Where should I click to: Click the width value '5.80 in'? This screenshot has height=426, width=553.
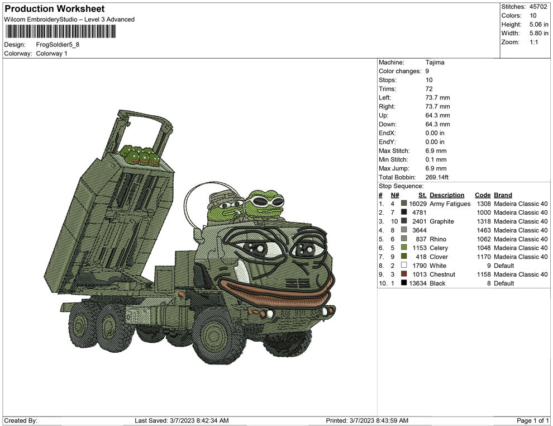539,33
